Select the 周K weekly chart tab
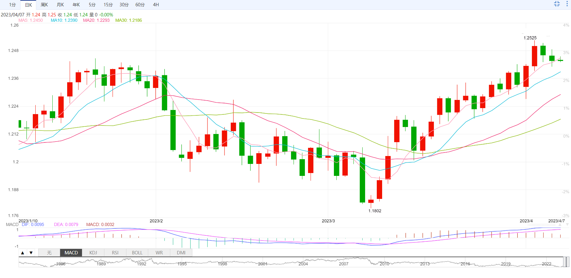This screenshot has height=278, width=571. pos(44,5)
